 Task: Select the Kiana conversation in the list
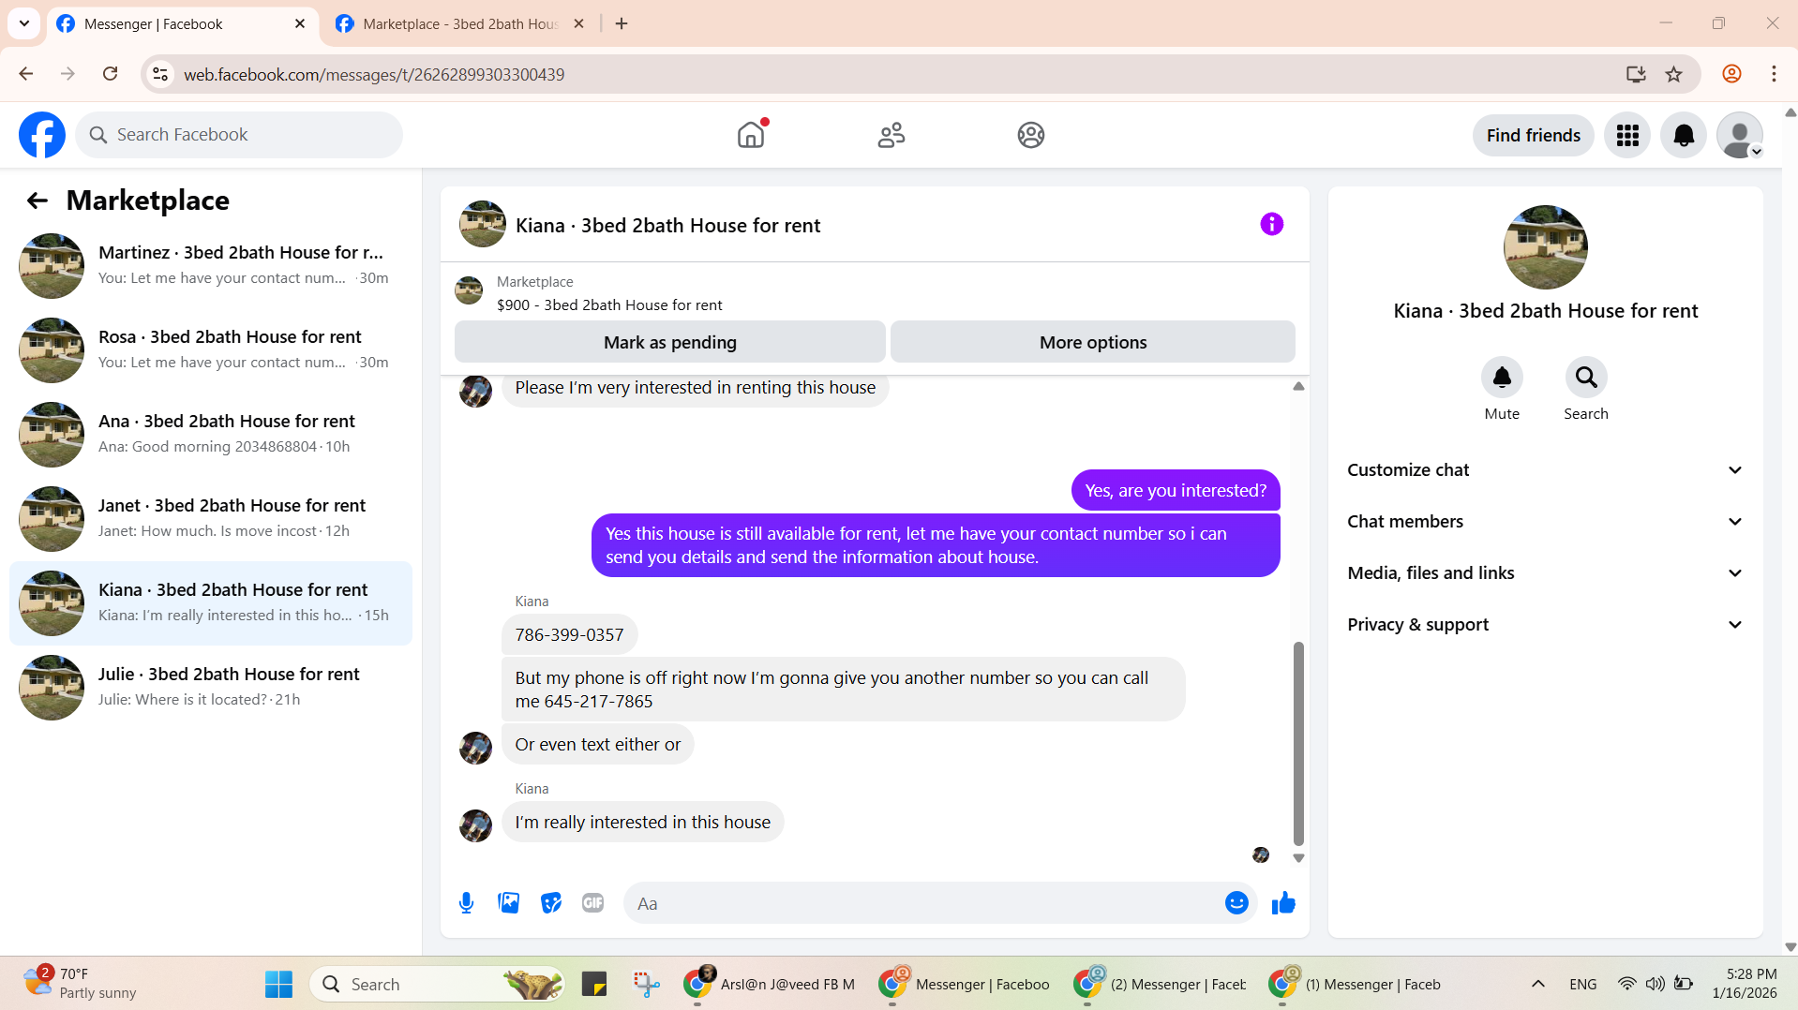(x=211, y=603)
